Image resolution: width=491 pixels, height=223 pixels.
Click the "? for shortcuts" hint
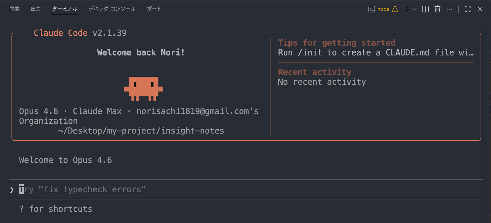click(x=56, y=209)
